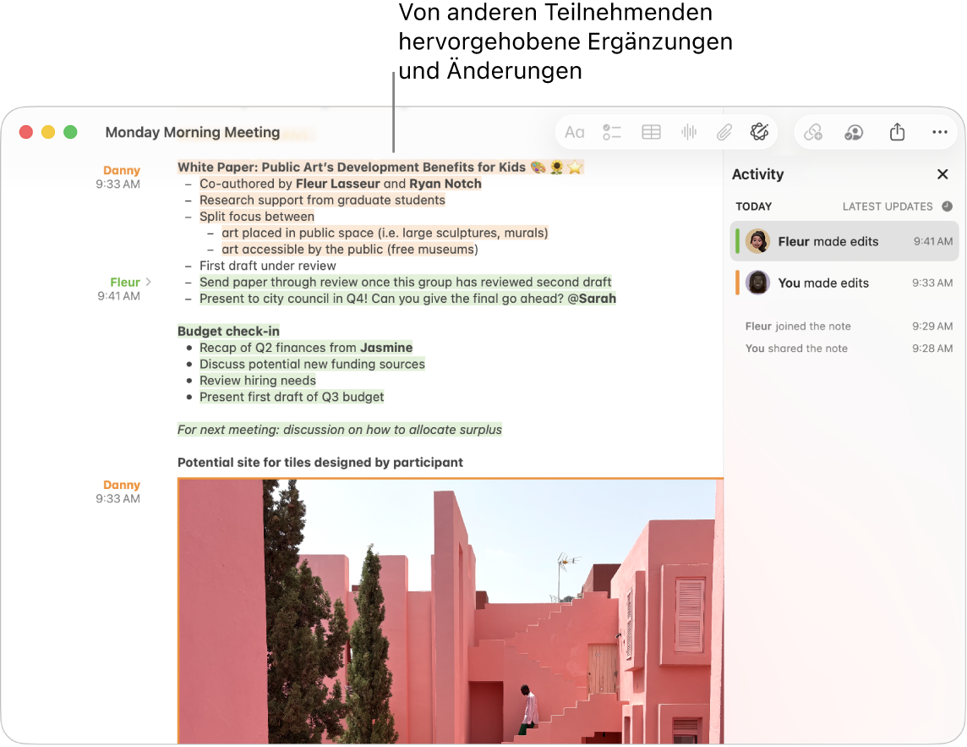Click the green full-screen window button
The height and width of the screenshot is (747, 967).
(x=70, y=132)
